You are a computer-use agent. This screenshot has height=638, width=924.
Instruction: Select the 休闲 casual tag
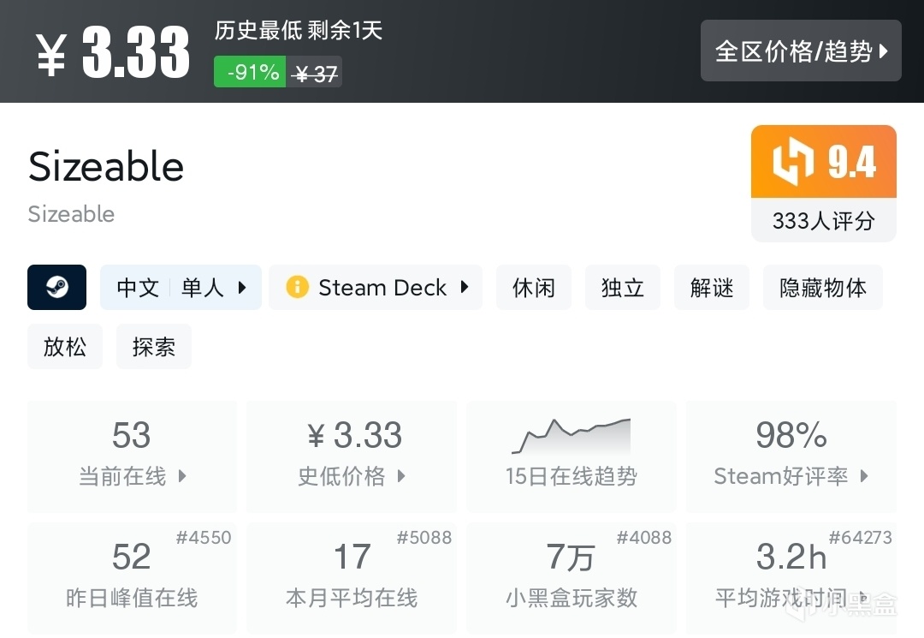(x=534, y=287)
